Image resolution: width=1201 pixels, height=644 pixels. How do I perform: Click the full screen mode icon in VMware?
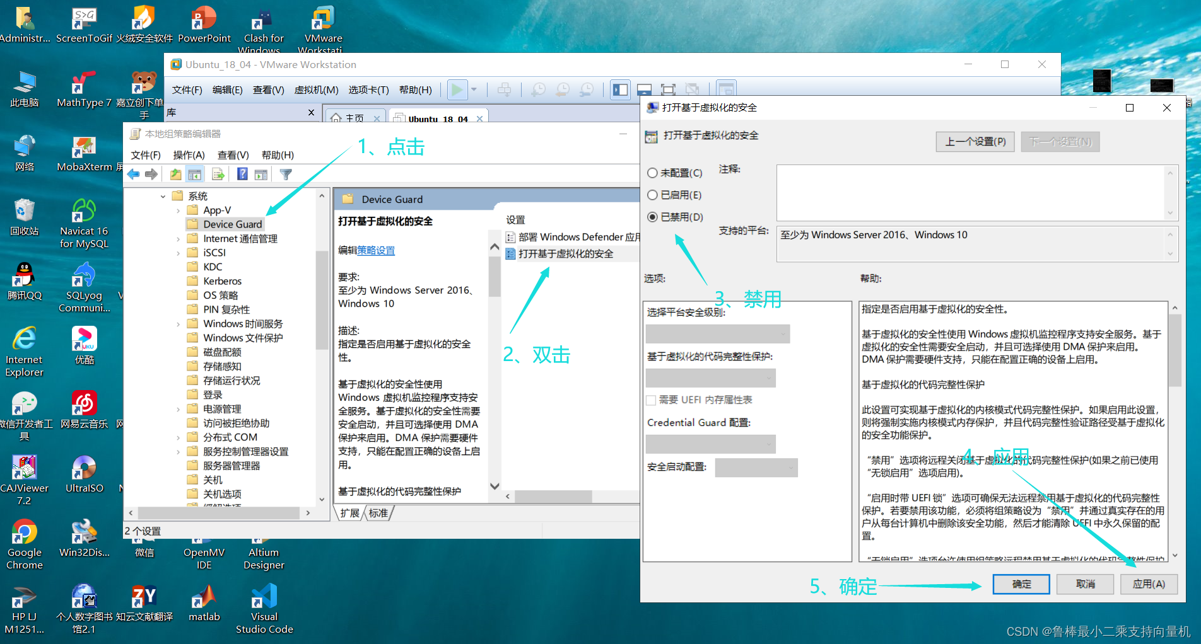(x=668, y=89)
